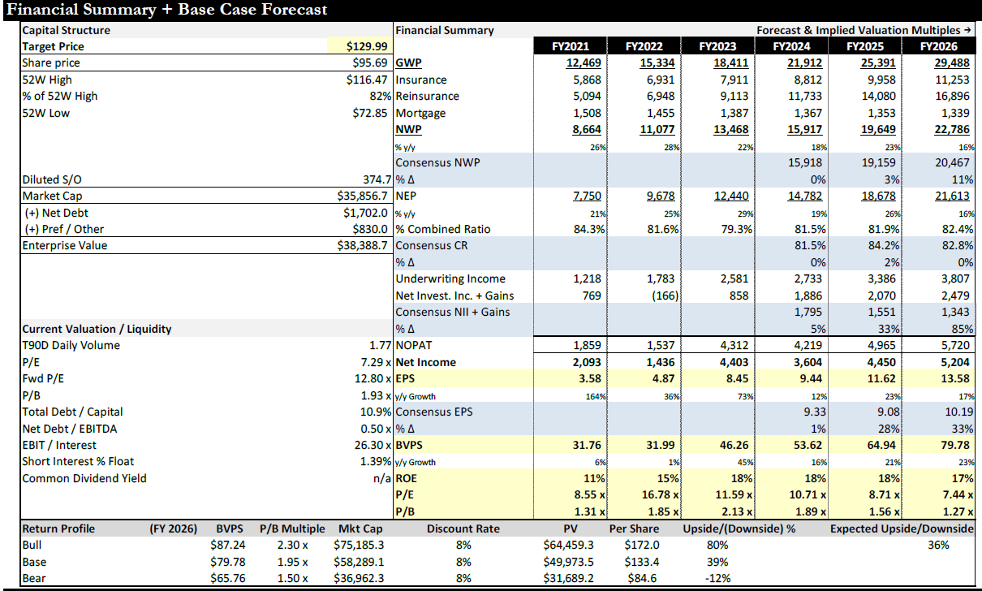Click the FY2021 column header
Screen dimensions: 982x591
(x=570, y=46)
